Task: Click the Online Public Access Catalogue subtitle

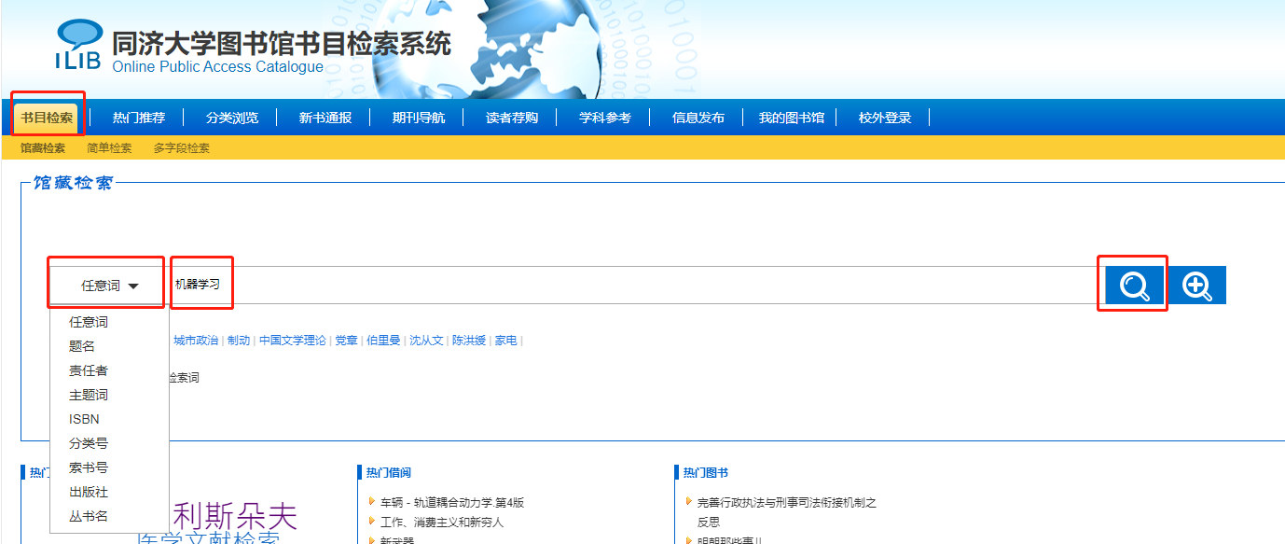Action: click(x=218, y=67)
